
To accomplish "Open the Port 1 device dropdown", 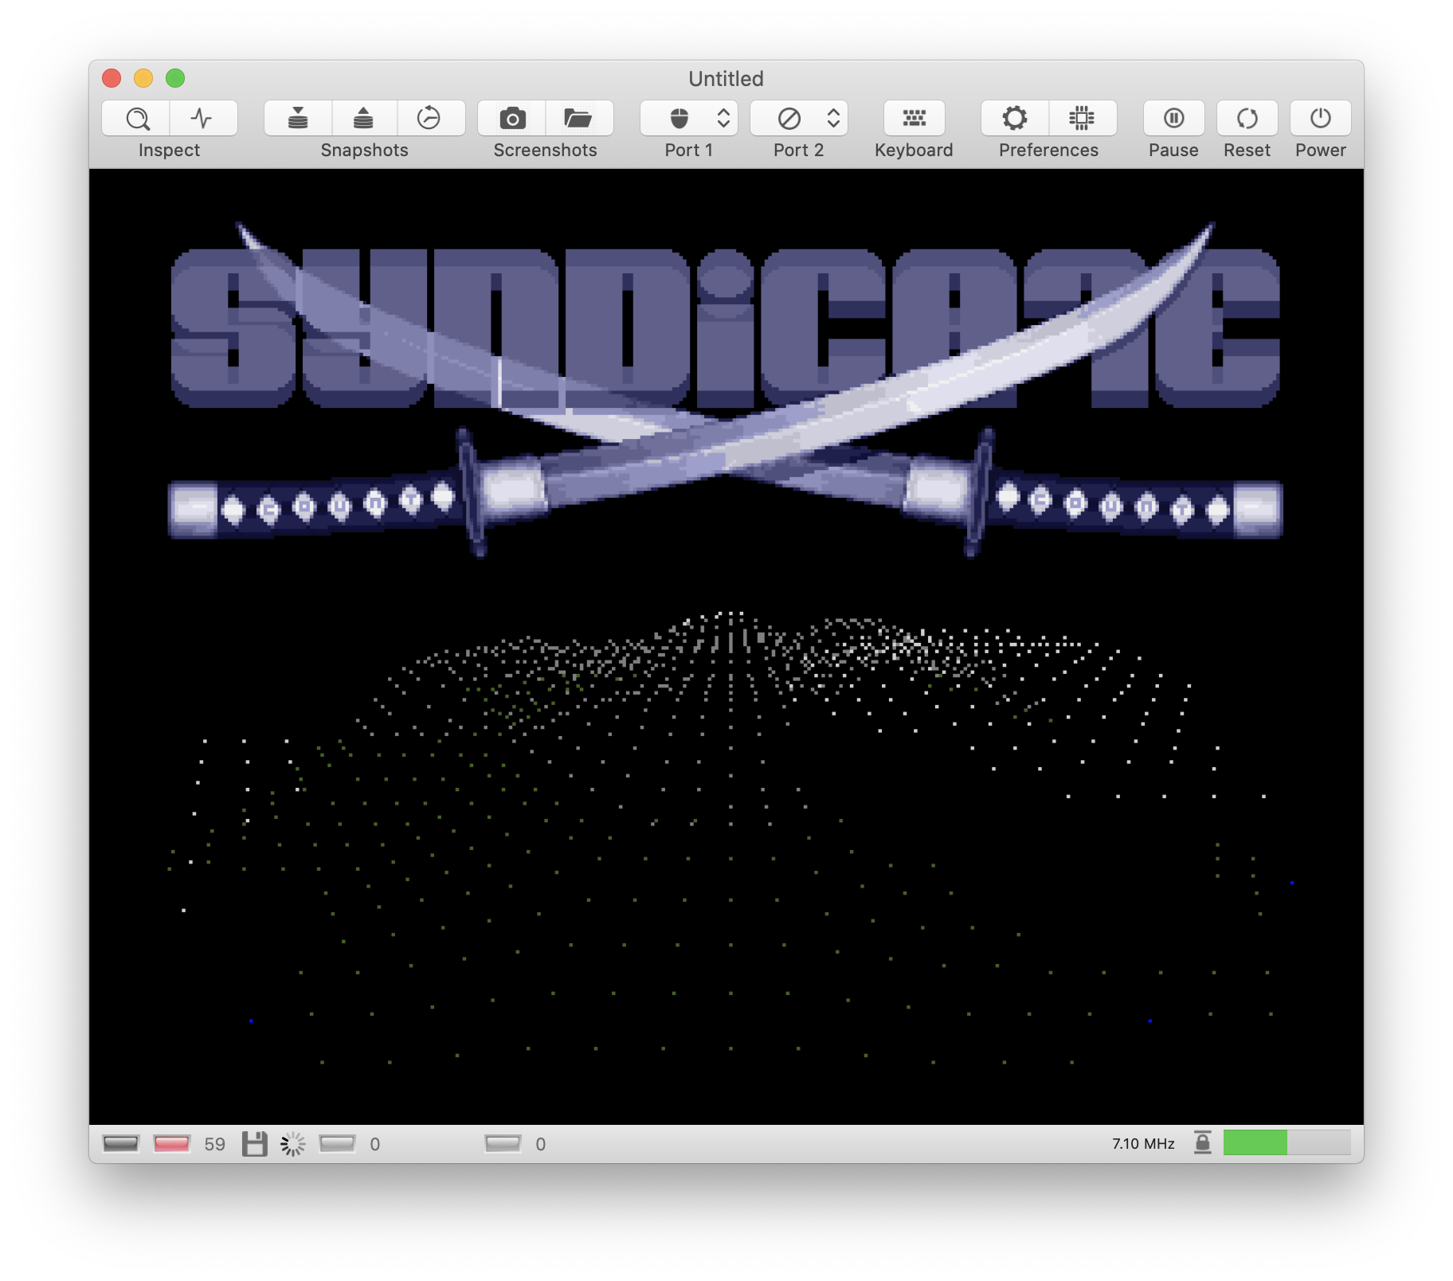I will click(x=689, y=118).
